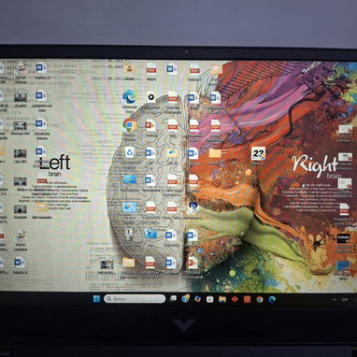
Task: Launch the red square app on the taskbar
Action: coord(247,299)
